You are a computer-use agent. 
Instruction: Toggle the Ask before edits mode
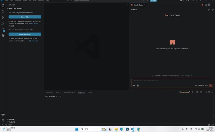pyautogui.click(x=201, y=86)
